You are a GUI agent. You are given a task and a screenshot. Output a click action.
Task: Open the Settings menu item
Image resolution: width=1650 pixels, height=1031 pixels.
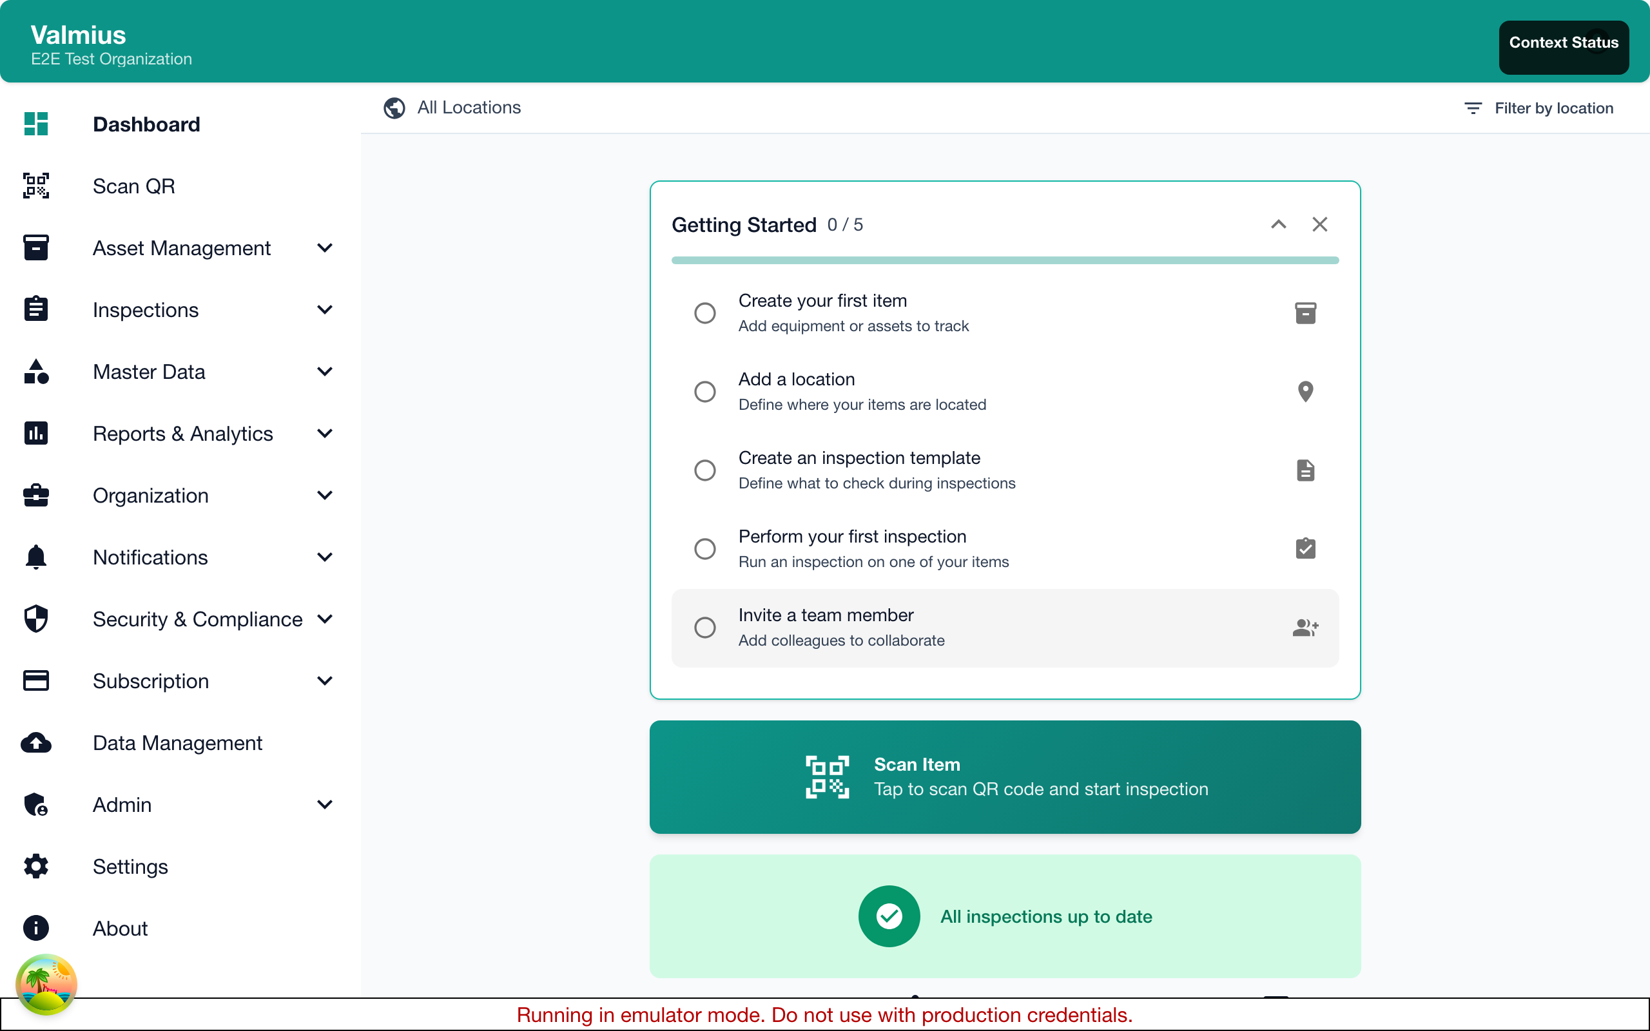point(130,866)
